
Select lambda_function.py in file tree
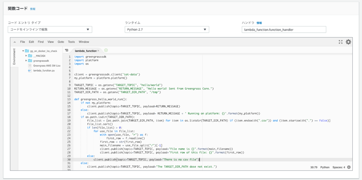(x=44, y=70)
